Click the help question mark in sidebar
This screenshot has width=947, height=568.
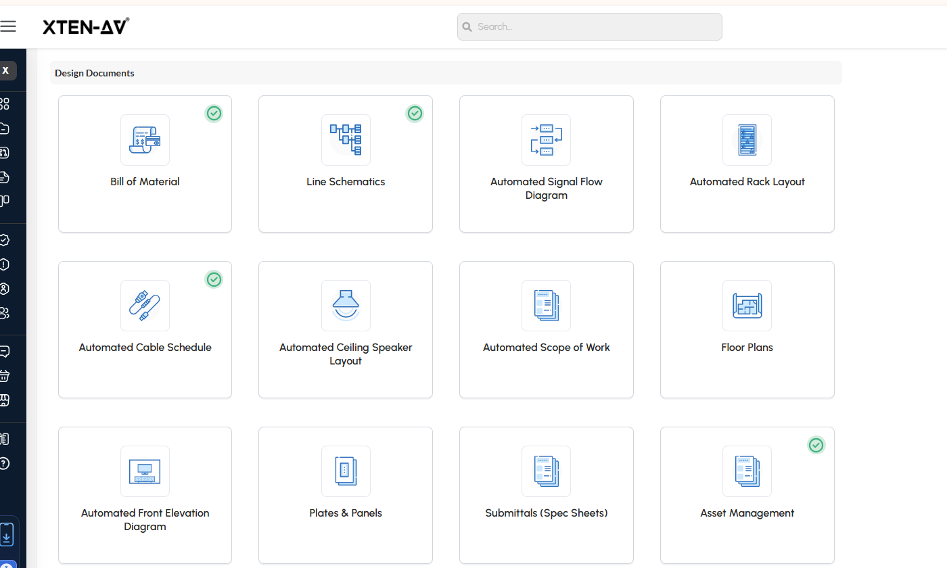click(x=4, y=463)
